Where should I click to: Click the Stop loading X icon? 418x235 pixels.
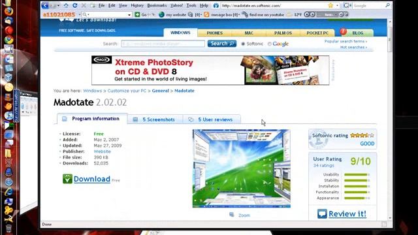[84, 5]
